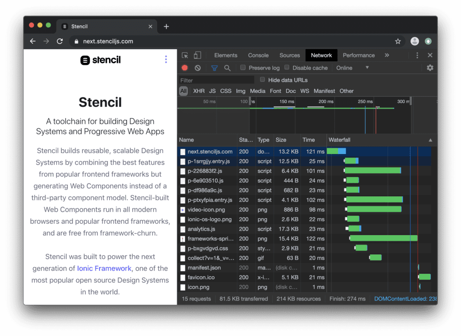Select the ionic-os-logo.png request
The height and width of the screenshot is (336, 461).
(x=304, y=219)
